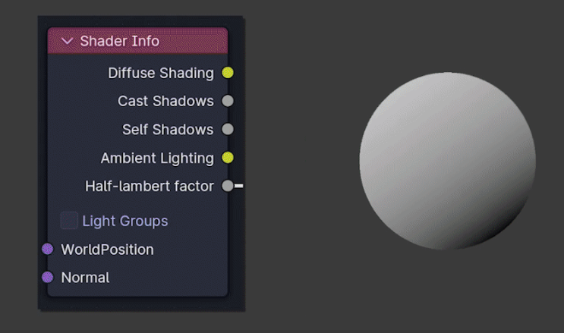The height and width of the screenshot is (333, 564).
Task: Click the WorldPosition purple input port
Action: (x=48, y=249)
